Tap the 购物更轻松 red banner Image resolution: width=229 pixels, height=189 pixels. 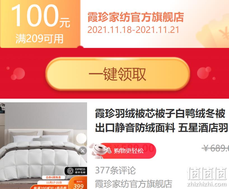[x=128, y=151]
